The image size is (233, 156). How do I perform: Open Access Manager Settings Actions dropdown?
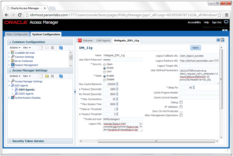(15, 76)
